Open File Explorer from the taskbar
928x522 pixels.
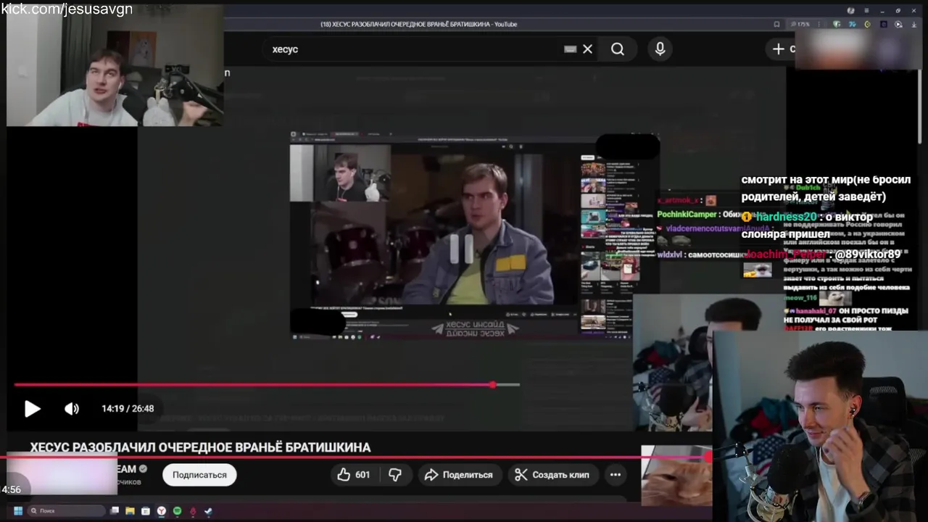click(130, 511)
